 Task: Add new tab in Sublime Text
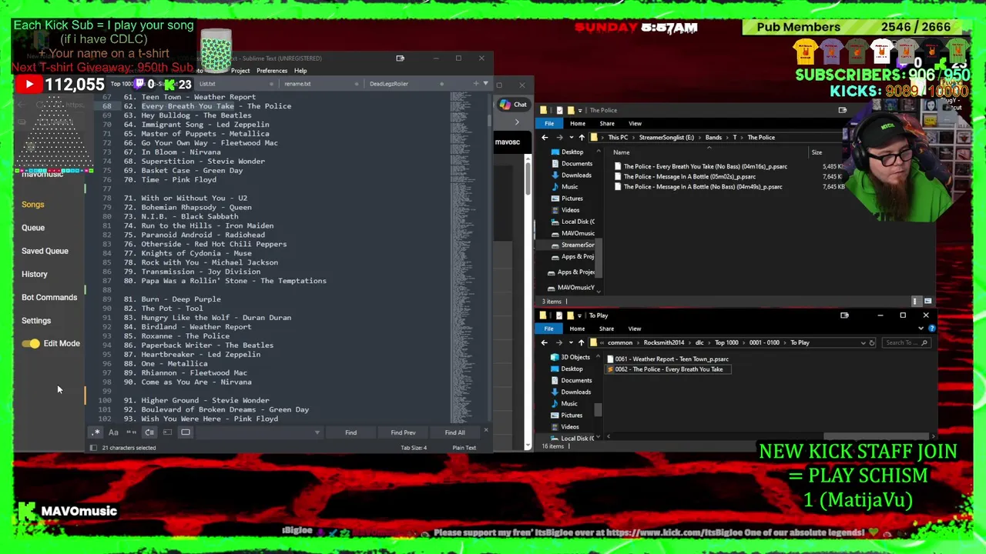pos(475,83)
